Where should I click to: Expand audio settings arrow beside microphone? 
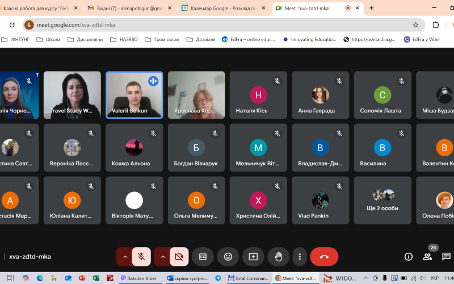(125, 257)
